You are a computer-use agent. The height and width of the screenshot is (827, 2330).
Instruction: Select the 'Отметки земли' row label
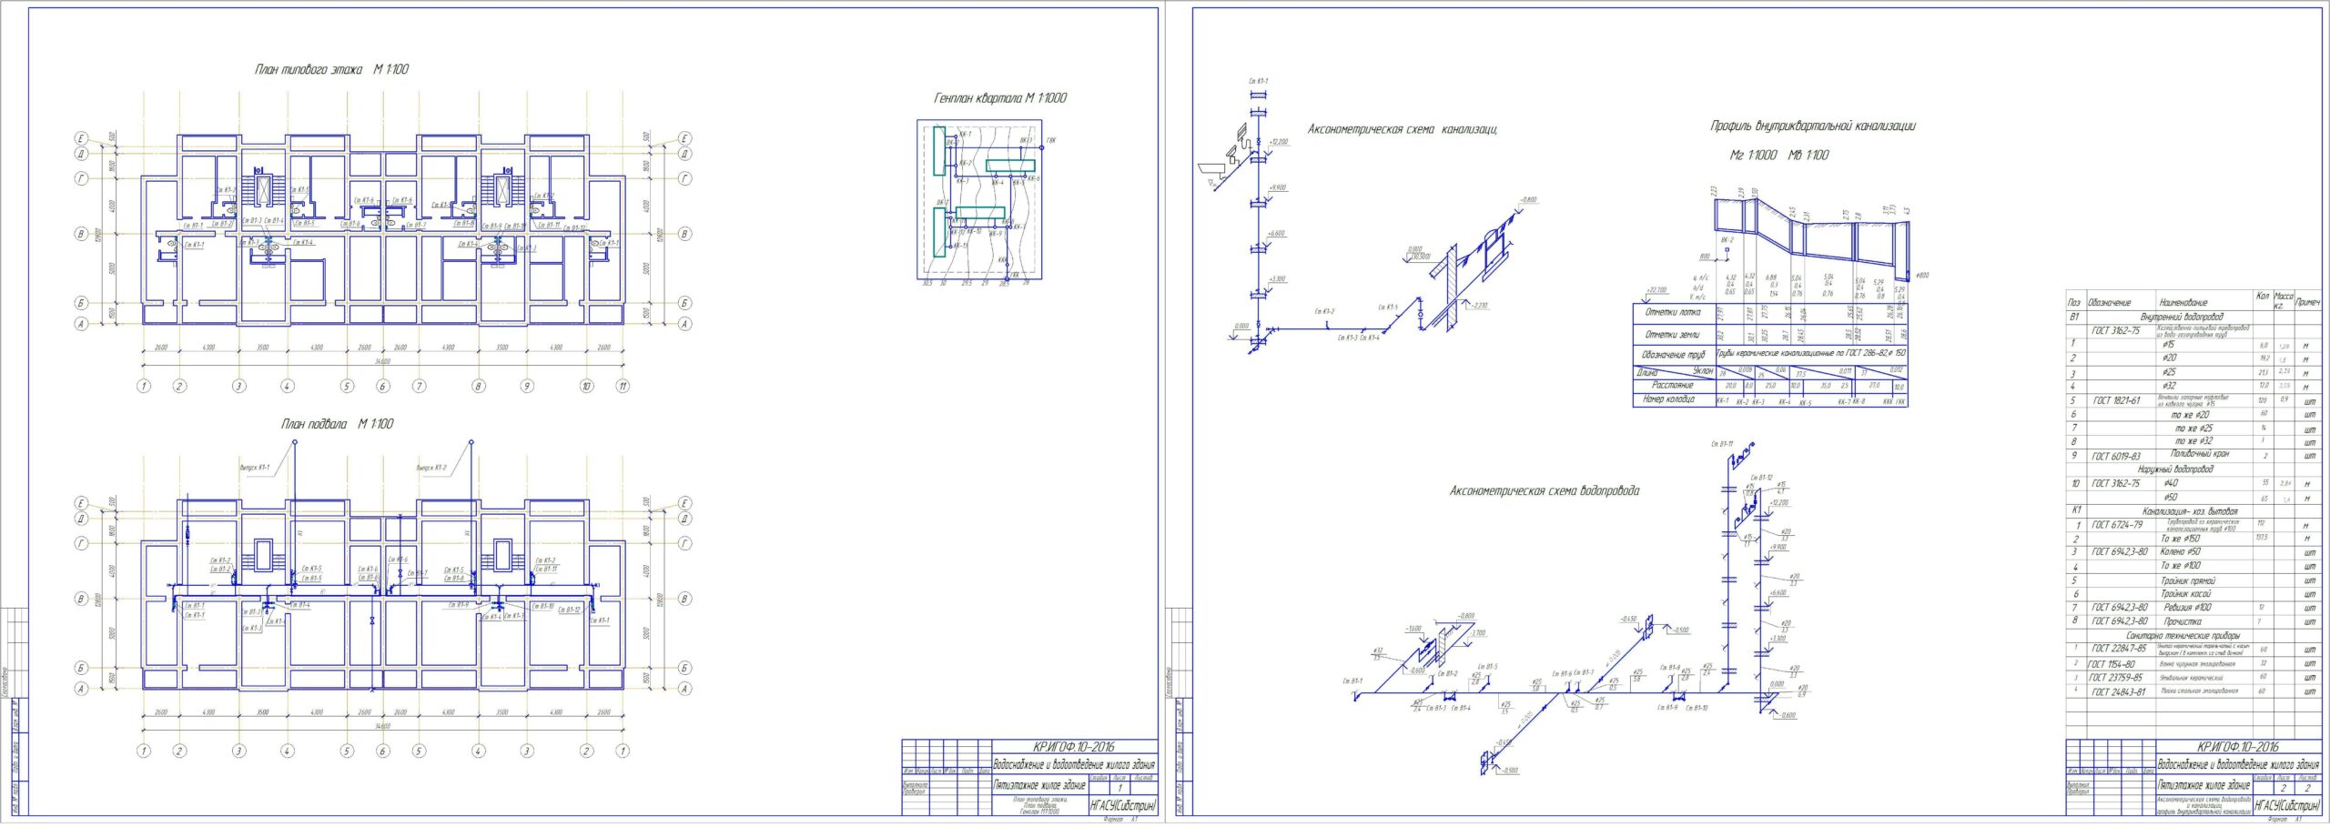coord(1672,335)
